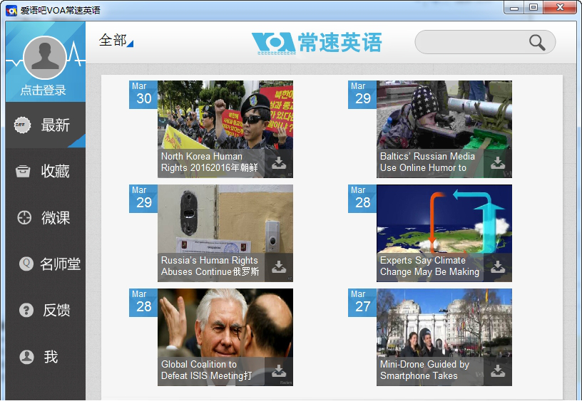Click the 最新 badge icon in sidebar

pyautogui.click(x=22, y=125)
